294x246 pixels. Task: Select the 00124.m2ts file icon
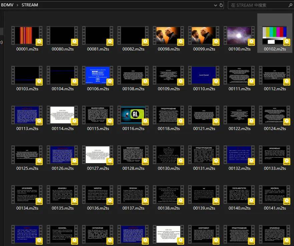tap(275, 115)
